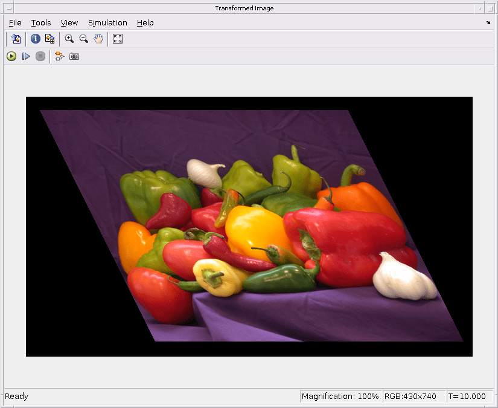498x408 pixels.
Task: Click the Transformed Image title bar
Action: pyautogui.click(x=244, y=8)
